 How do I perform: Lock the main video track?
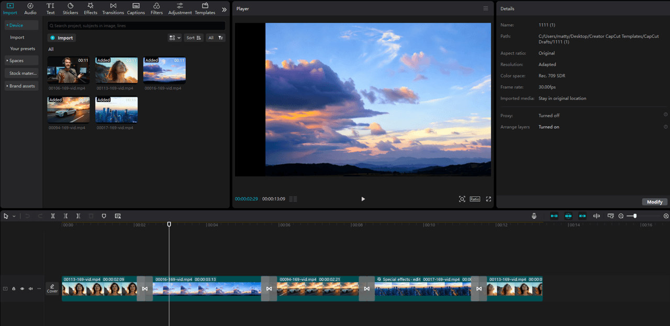click(14, 288)
